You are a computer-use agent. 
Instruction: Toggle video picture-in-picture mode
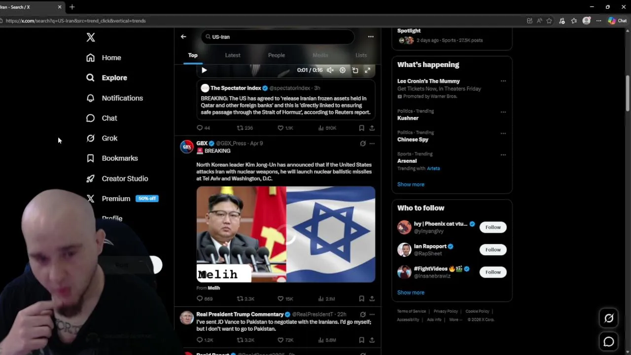tap(355, 70)
